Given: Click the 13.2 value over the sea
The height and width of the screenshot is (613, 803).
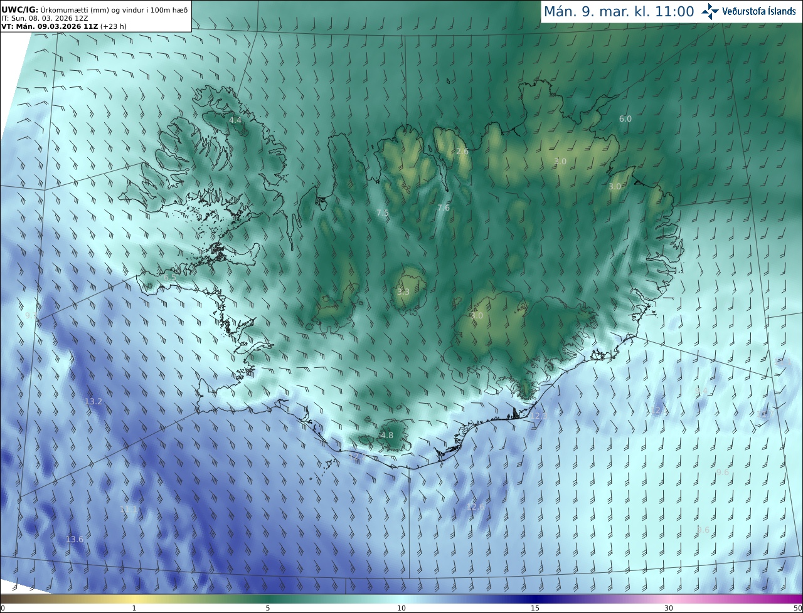Looking at the screenshot, I should [93, 401].
